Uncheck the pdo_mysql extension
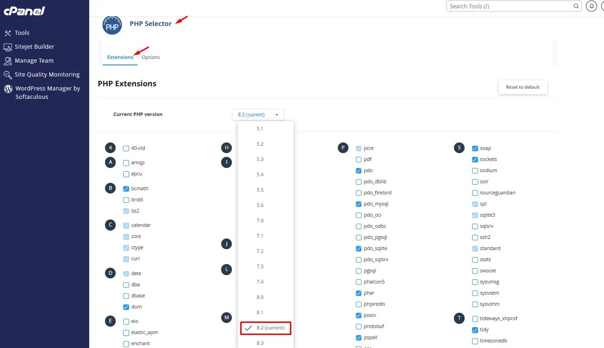The image size is (604, 348). click(x=358, y=204)
